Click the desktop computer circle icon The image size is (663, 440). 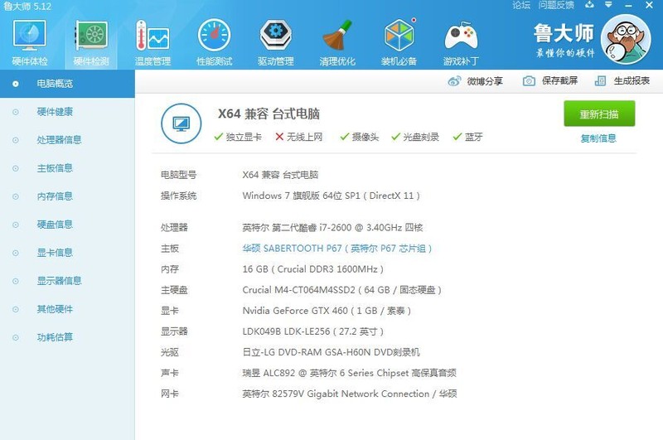[x=181, y=123]
